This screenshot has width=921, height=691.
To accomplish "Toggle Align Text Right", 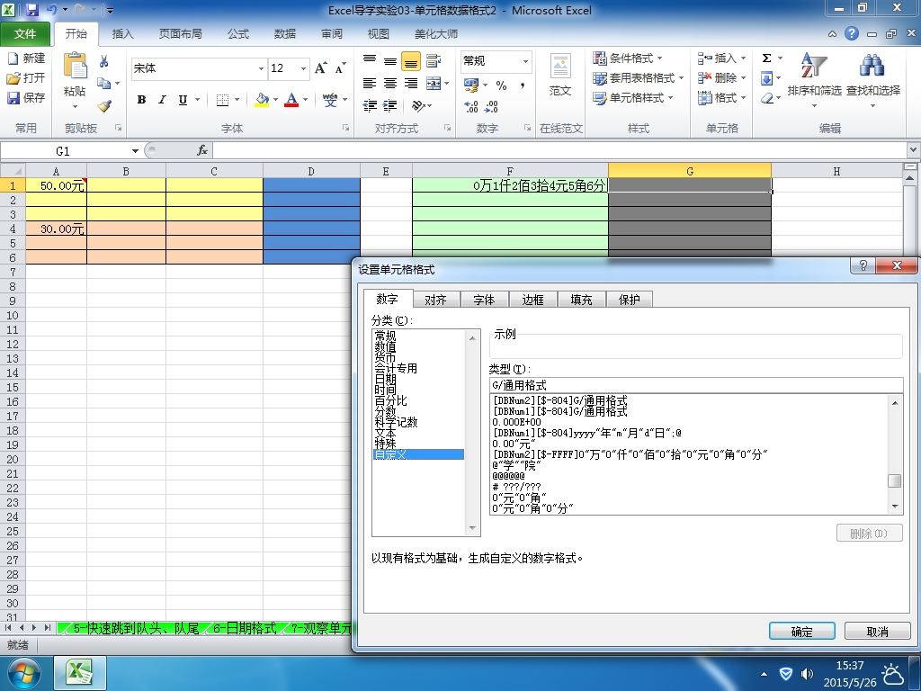I will 410,84.
